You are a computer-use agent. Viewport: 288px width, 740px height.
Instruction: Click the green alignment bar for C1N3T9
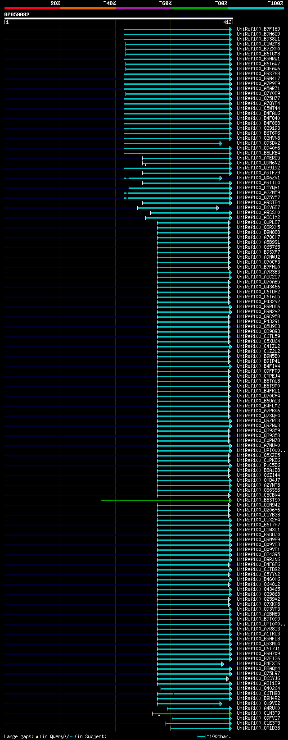point(192,713)
